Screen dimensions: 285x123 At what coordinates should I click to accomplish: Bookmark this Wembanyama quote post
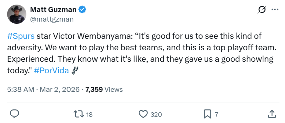click(x=207, y=114)
